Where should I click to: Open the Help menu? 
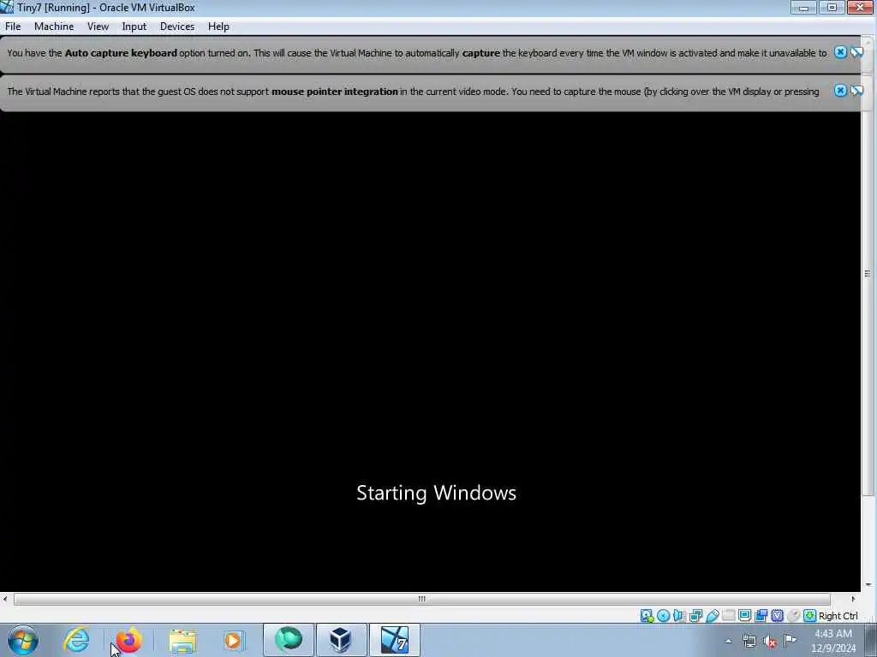point(218,27)
